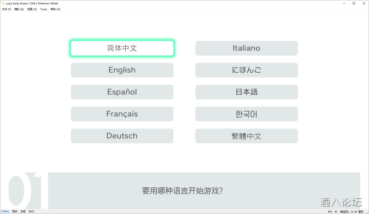Open the 模拟 (E) menu
The width and height of the screenshot is (369, 214).
click(19, 9)
